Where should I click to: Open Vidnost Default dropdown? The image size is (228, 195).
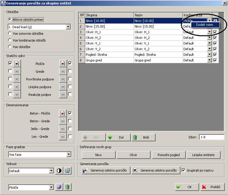(51, 171)
